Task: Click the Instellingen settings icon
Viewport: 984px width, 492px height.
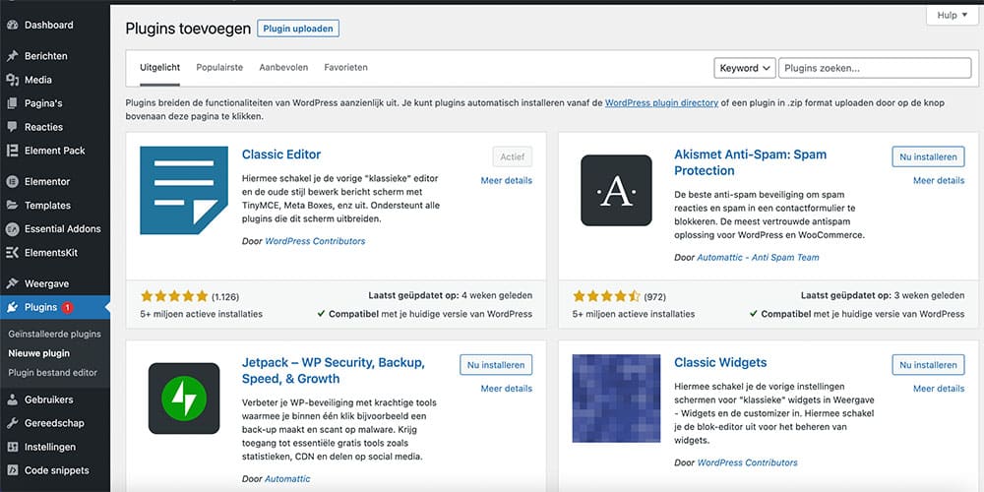Action: pos(13,447)
